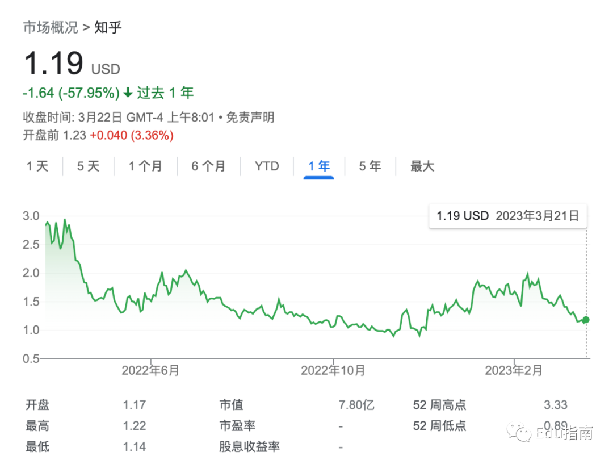Image resolution: width=613 pixels, height=460 pixels.
Task: Click the green endpoint dot on chart
Action: pyautogui.click(x=585, y=320)
